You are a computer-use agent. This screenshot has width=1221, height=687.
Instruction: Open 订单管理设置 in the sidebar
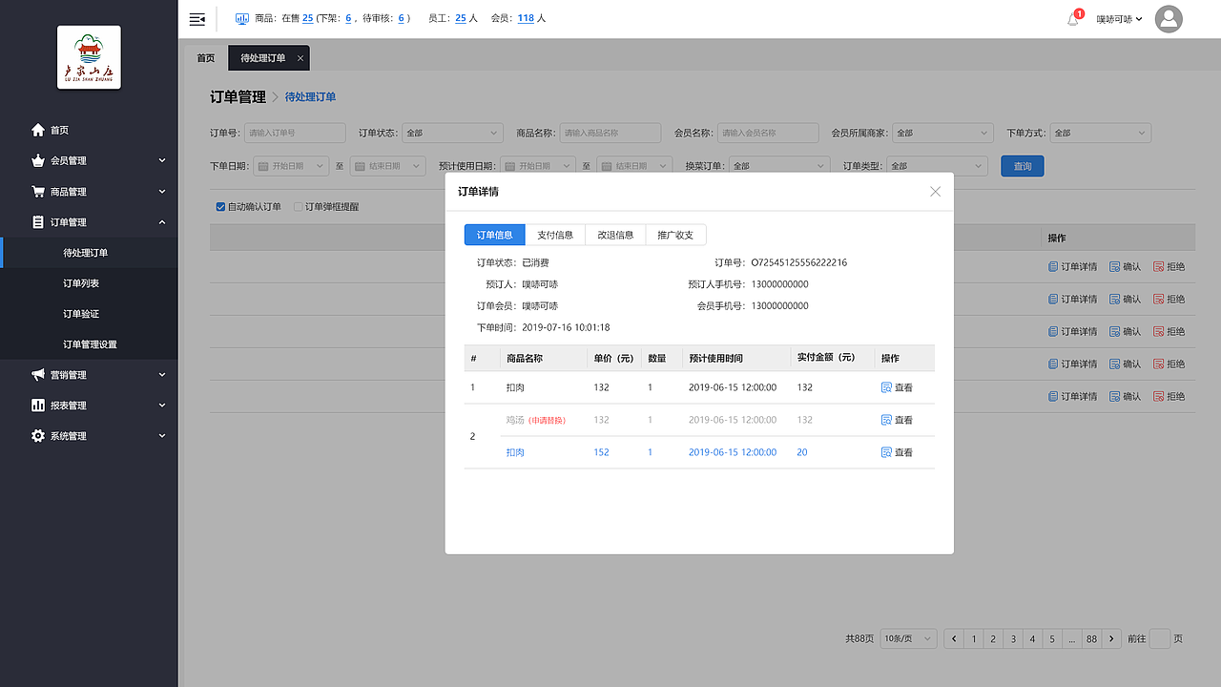click(x=90, y=344)
